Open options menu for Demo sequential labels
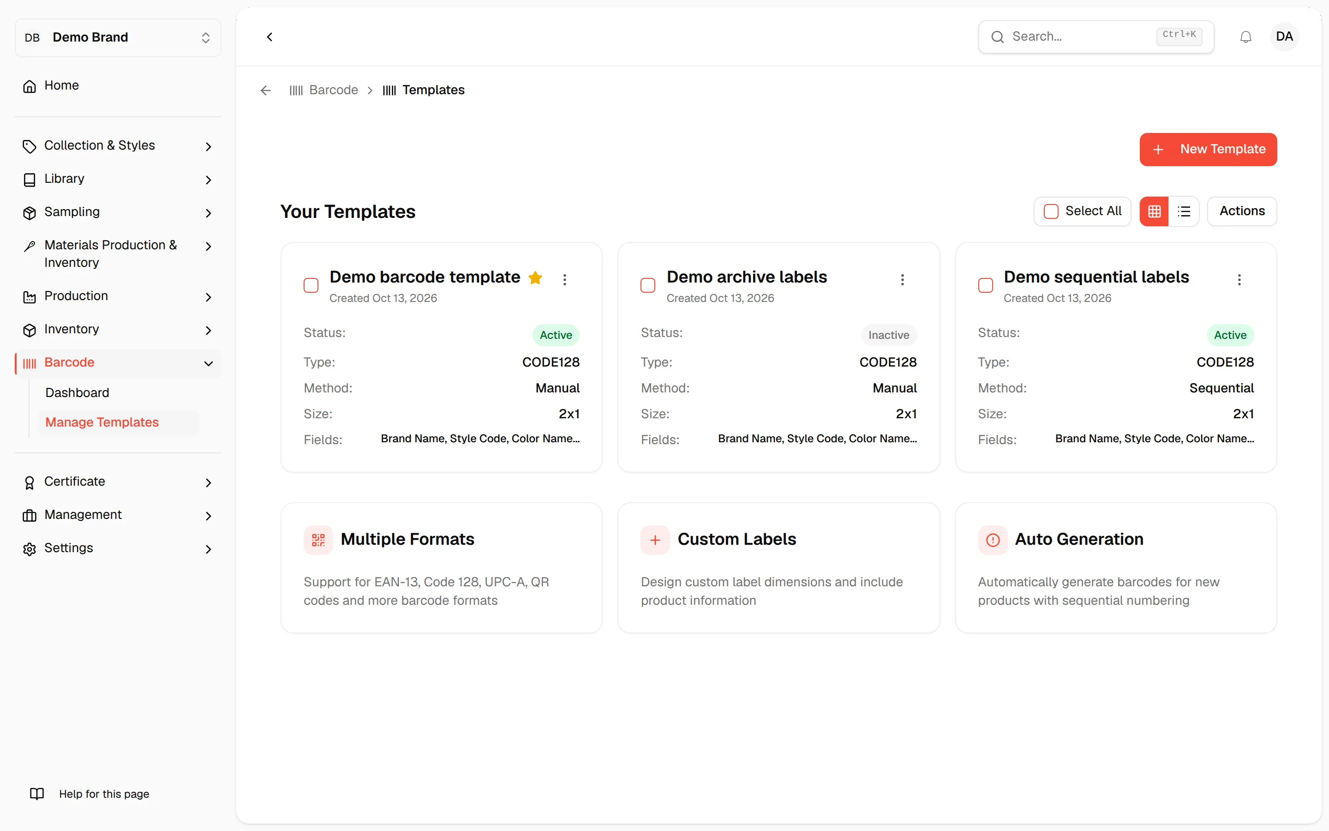1329x831 pixels. click(x=1239, y=279)
